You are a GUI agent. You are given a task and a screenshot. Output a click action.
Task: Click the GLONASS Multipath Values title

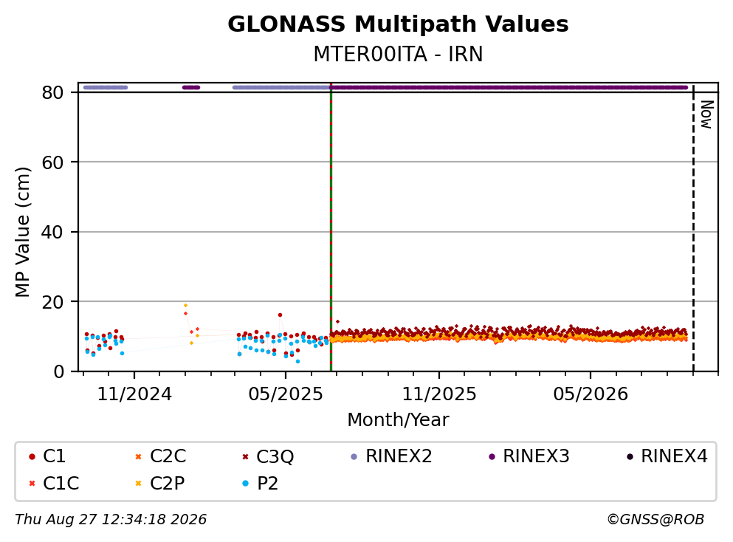[x=398, y=24]
